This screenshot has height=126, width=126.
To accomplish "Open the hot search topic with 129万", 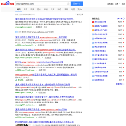I will (x=101, y=34).
